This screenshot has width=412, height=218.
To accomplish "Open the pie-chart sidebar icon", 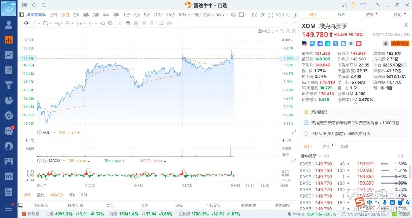I will (9, 100).
